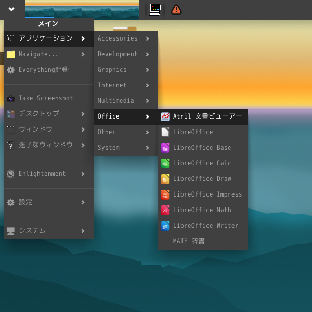312x312 pixels.
Task: Click the LibreOffice Draw yellow icon
Action: (x=165, y=179)
